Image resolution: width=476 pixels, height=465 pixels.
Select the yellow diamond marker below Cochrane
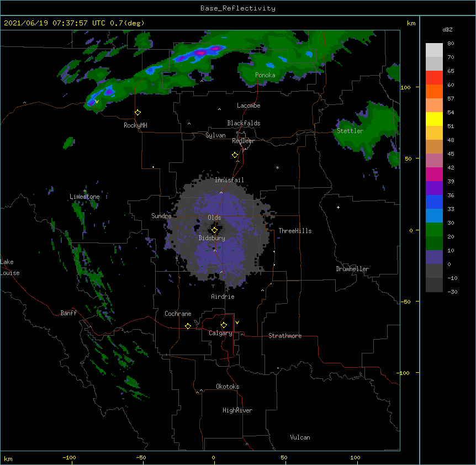(188, 326)
